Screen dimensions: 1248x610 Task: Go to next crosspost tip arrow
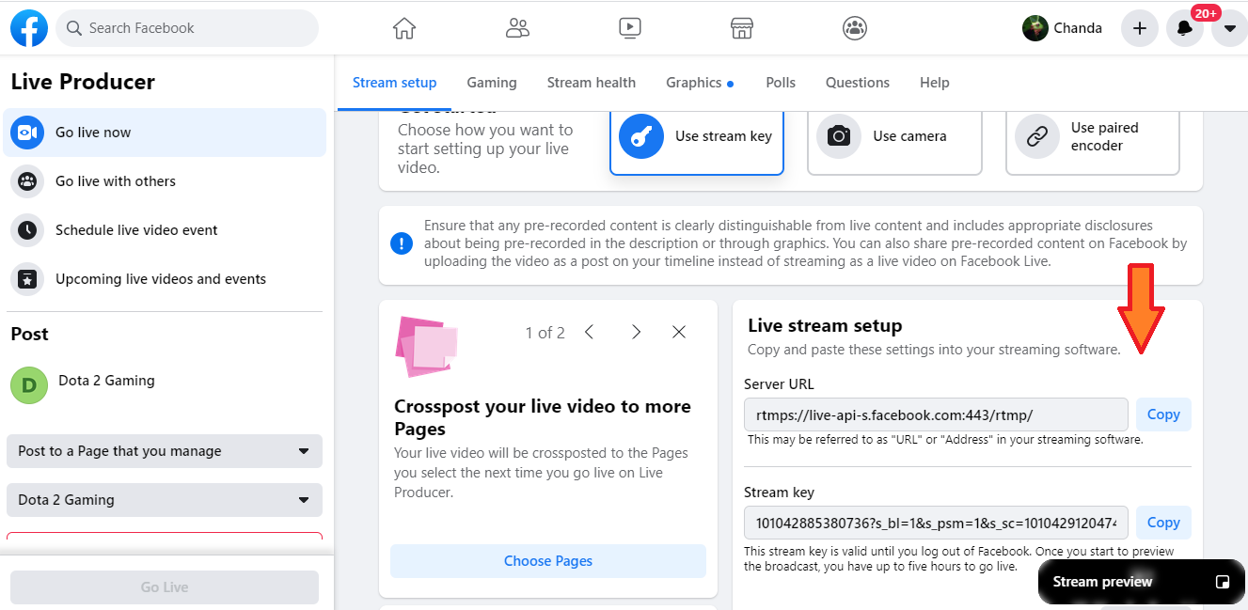coord(637,332)
